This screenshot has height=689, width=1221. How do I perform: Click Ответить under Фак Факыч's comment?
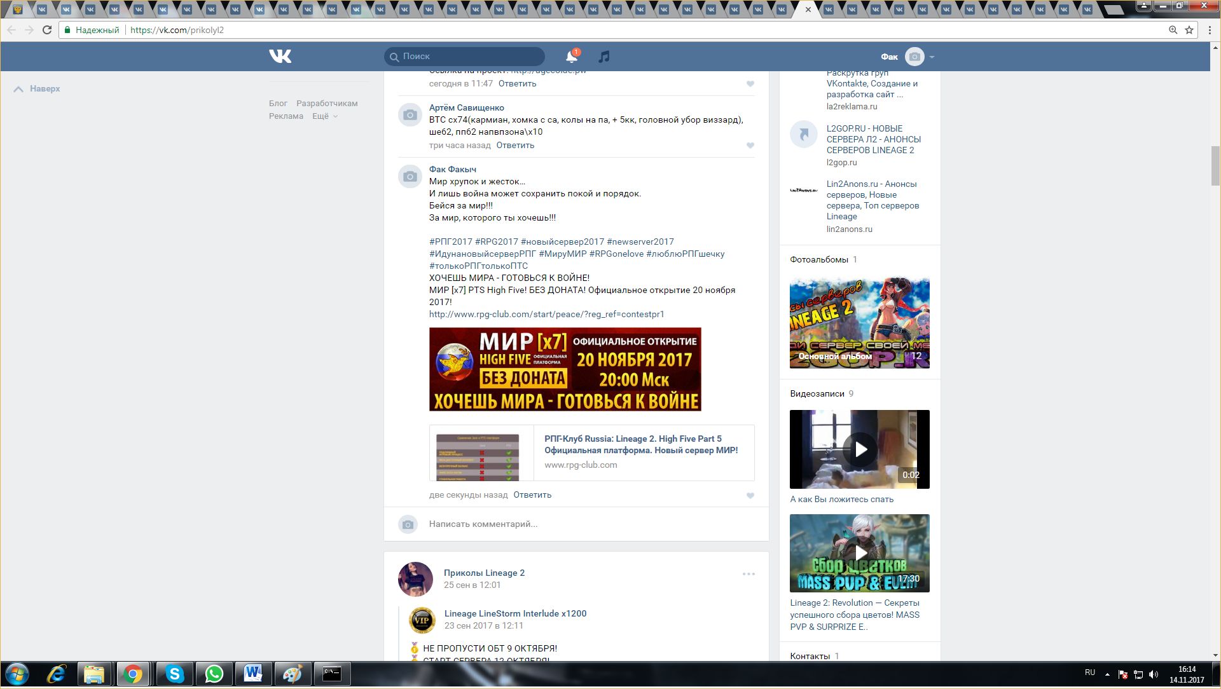532,495
